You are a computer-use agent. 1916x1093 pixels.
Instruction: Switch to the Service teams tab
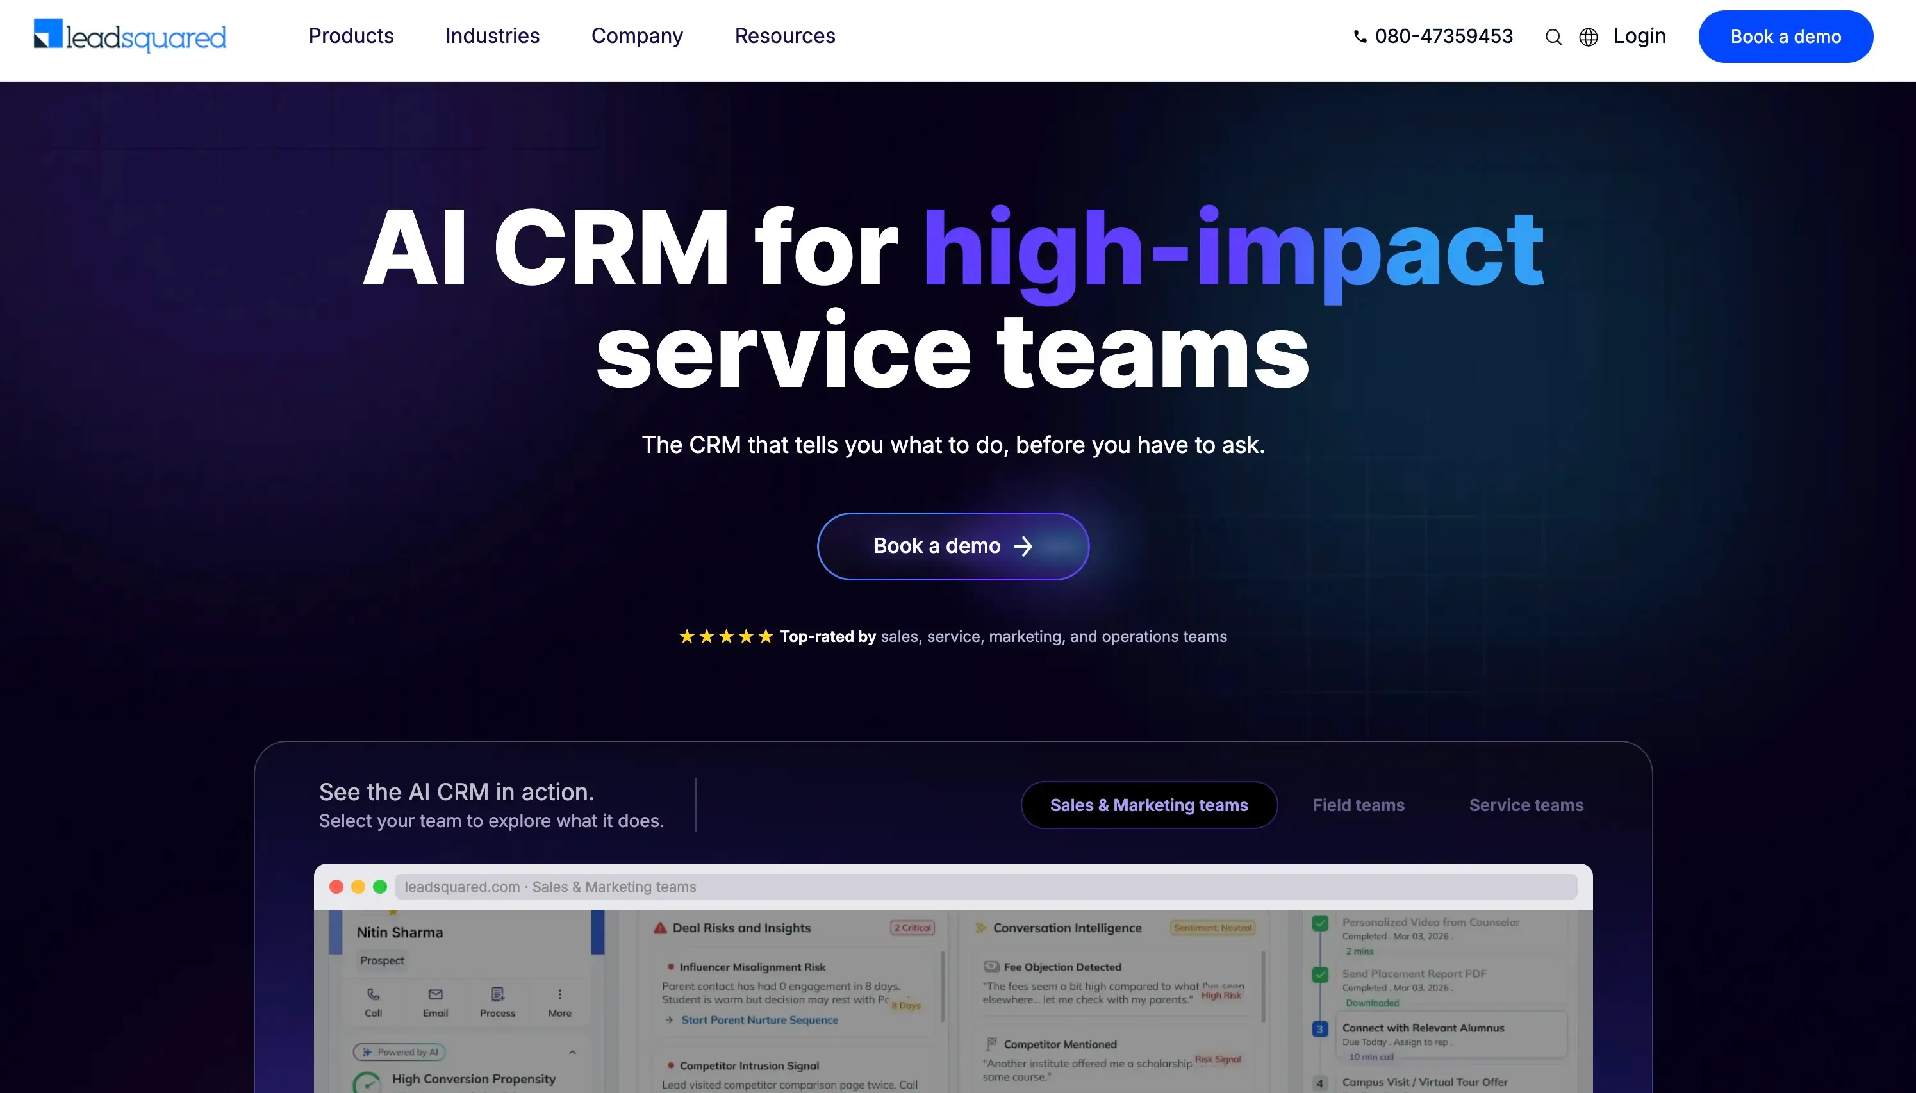1526,805
